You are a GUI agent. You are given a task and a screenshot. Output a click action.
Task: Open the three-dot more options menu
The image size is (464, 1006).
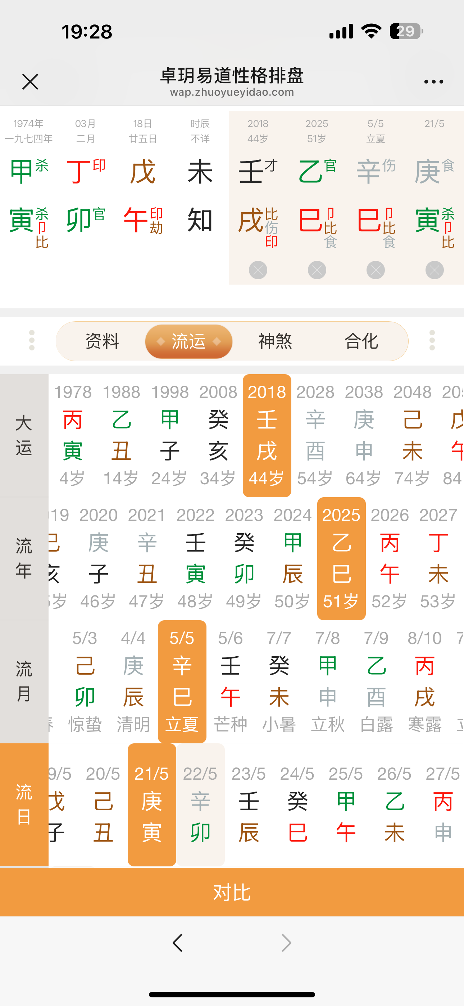point(433,82)
